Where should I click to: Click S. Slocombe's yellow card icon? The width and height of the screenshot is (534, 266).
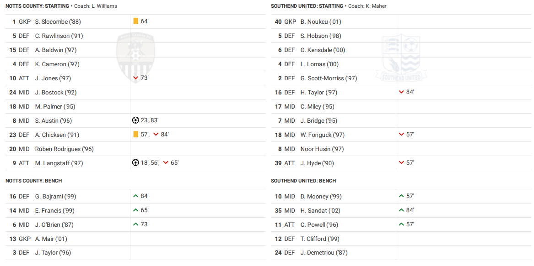tap(135, 21)
